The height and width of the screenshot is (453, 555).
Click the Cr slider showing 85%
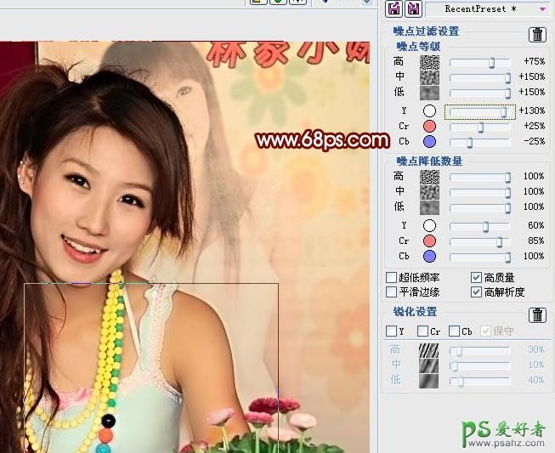[479, 241]
